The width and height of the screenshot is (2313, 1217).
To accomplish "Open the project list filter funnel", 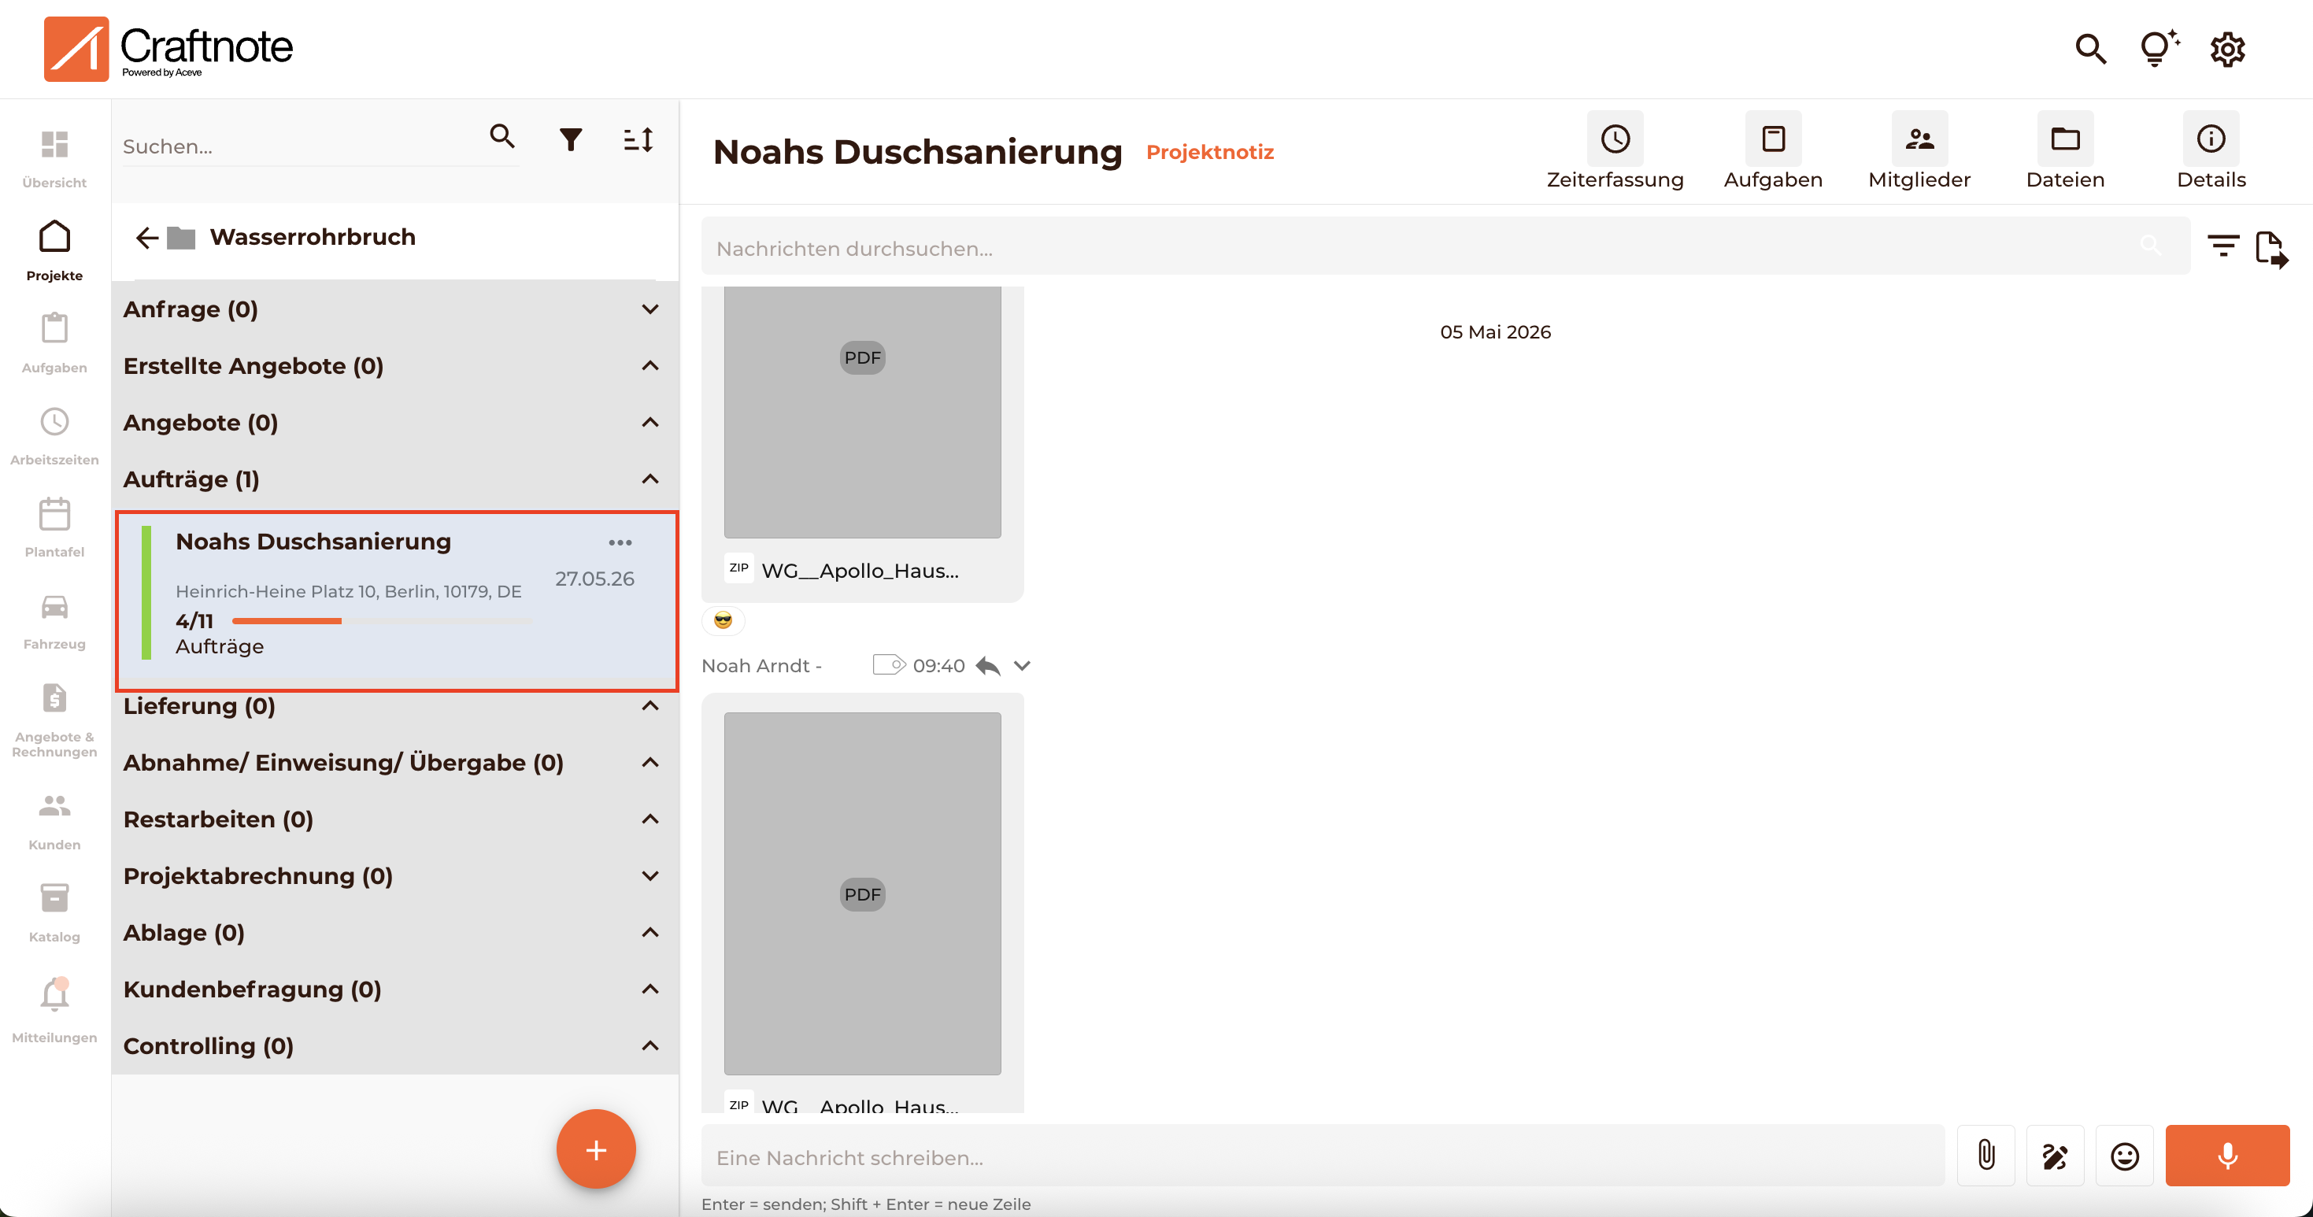I will coord(570,139).
